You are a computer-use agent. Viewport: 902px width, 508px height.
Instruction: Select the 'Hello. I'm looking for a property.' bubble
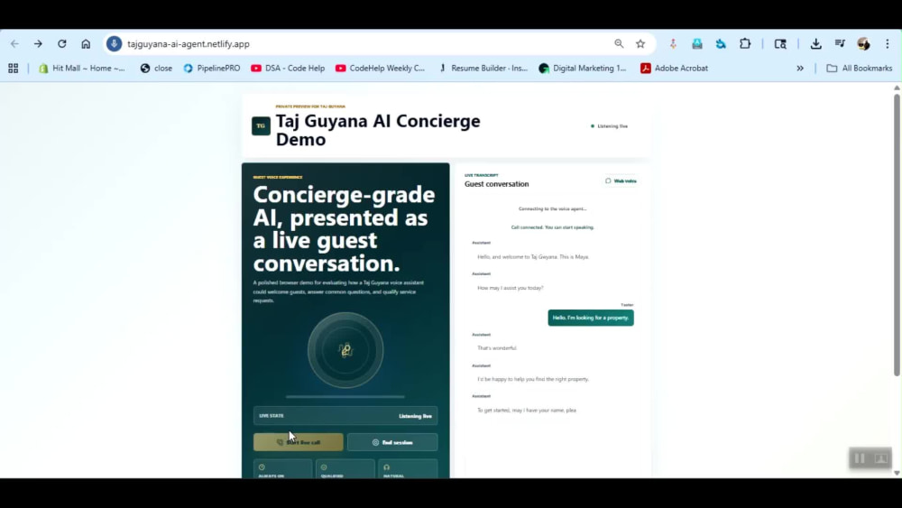(x=591, y=318)
